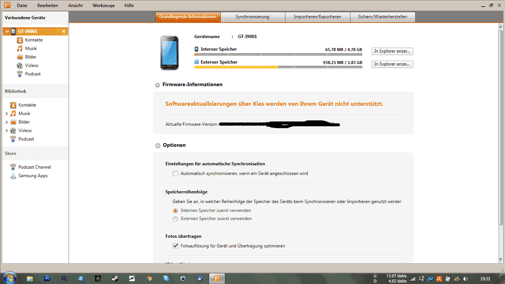The width and height of the screenshot is (505, 284).
Task: Open Chrome from the taskbar
Action: pyautogui.click(x=149, y=278)
